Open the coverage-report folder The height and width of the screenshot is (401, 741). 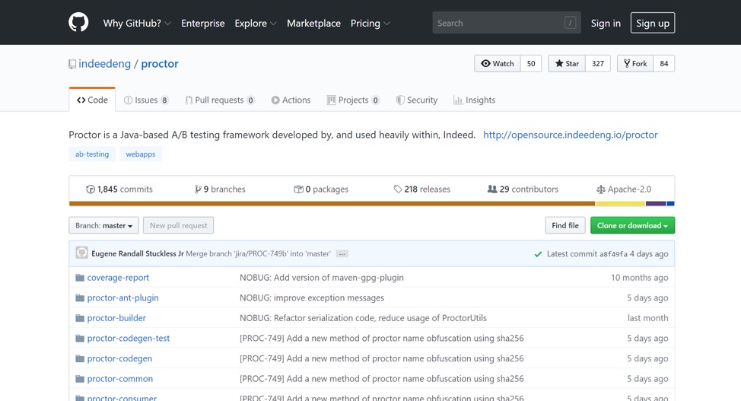pyautogui.click(x=118, y=278)
